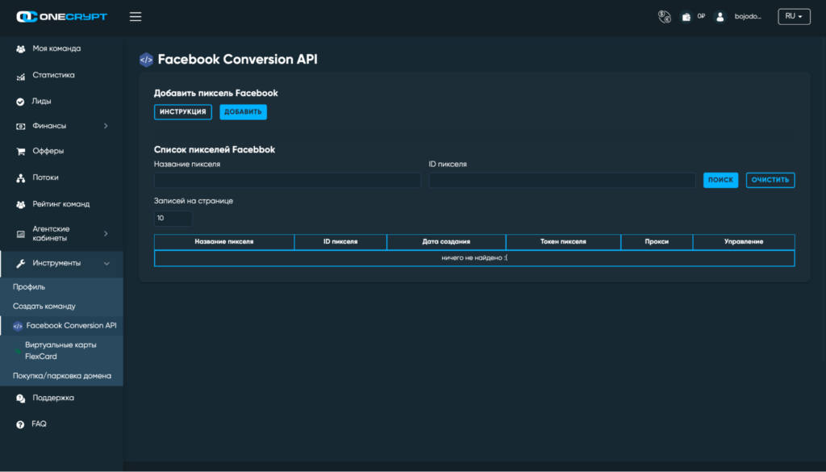The image size is (826, 472).
Task: Click the Название пикселя column header
Action: (x=224, y=242)
